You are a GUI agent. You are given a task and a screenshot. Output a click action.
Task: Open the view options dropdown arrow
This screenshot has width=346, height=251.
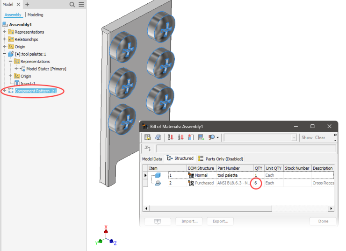(218, 137)
